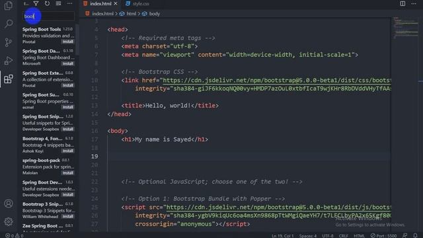Close the index.html tab
This screenshot has height=238, width=423.
click(116, 3)
